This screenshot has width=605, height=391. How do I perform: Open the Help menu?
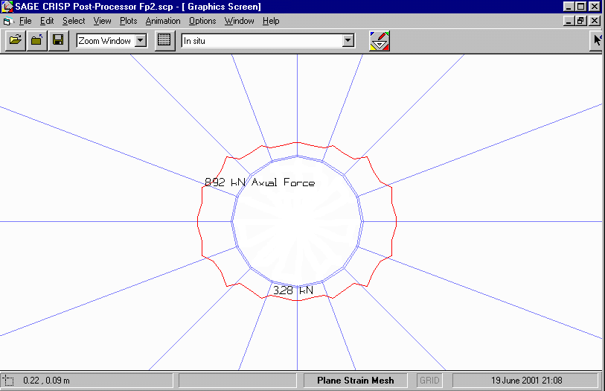tap(271, 21)
